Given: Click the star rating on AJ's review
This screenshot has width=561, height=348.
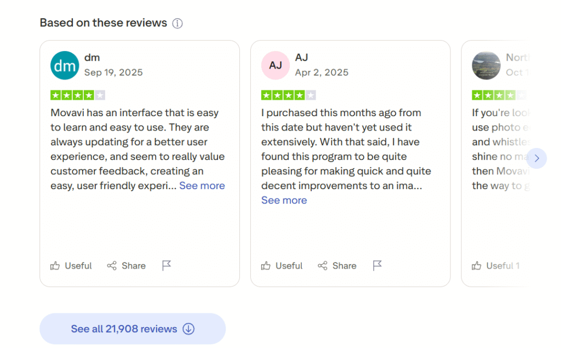Looking at the screenshot, I should click(289, 94).
